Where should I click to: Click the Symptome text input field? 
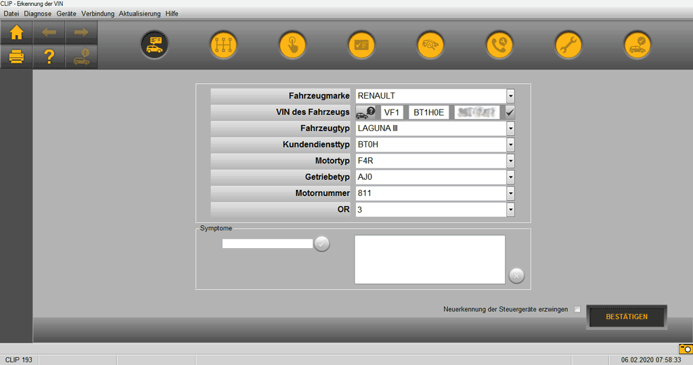tap(267, 243)
